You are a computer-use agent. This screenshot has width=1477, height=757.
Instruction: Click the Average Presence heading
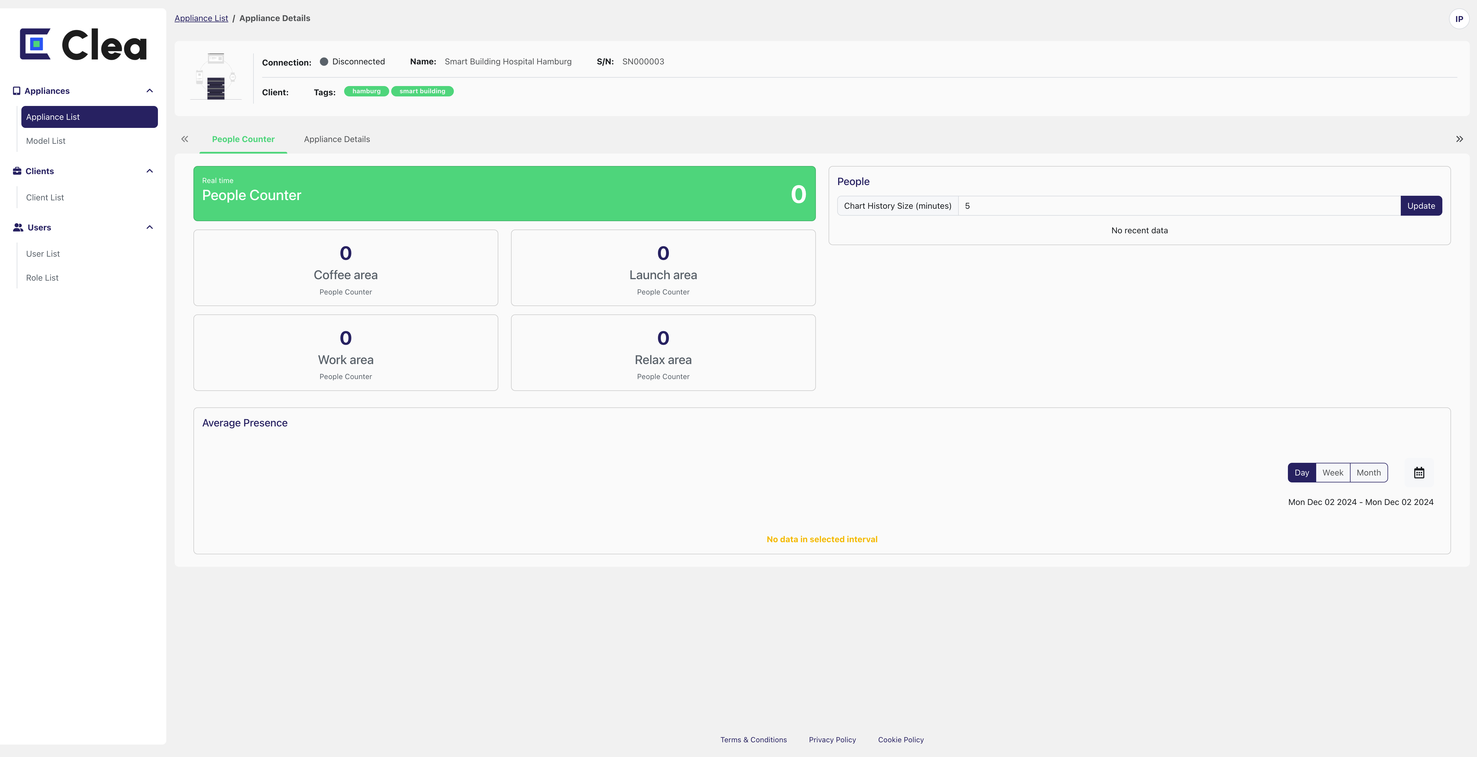[245, 423]
